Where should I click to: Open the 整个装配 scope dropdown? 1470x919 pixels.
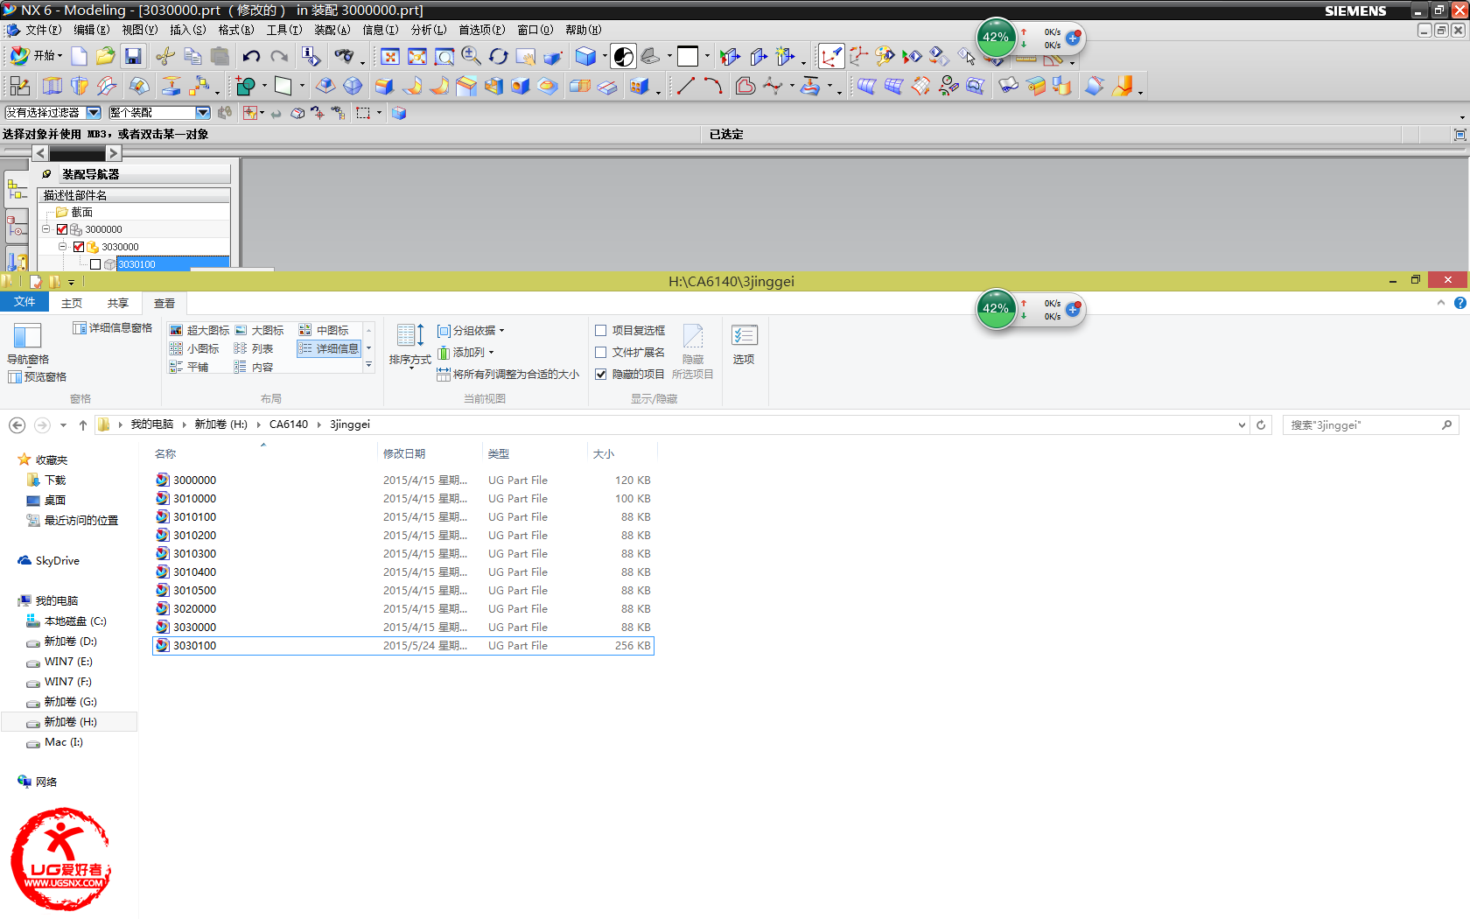tap(203, 113)
